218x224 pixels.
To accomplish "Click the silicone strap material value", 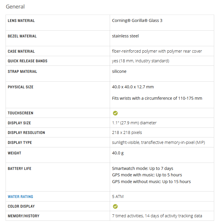I will click(119, 71).
